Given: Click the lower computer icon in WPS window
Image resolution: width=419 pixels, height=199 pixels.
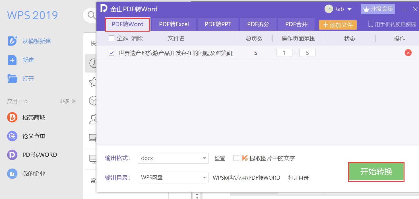Looking at the screenshot, I should coord(93,159).
